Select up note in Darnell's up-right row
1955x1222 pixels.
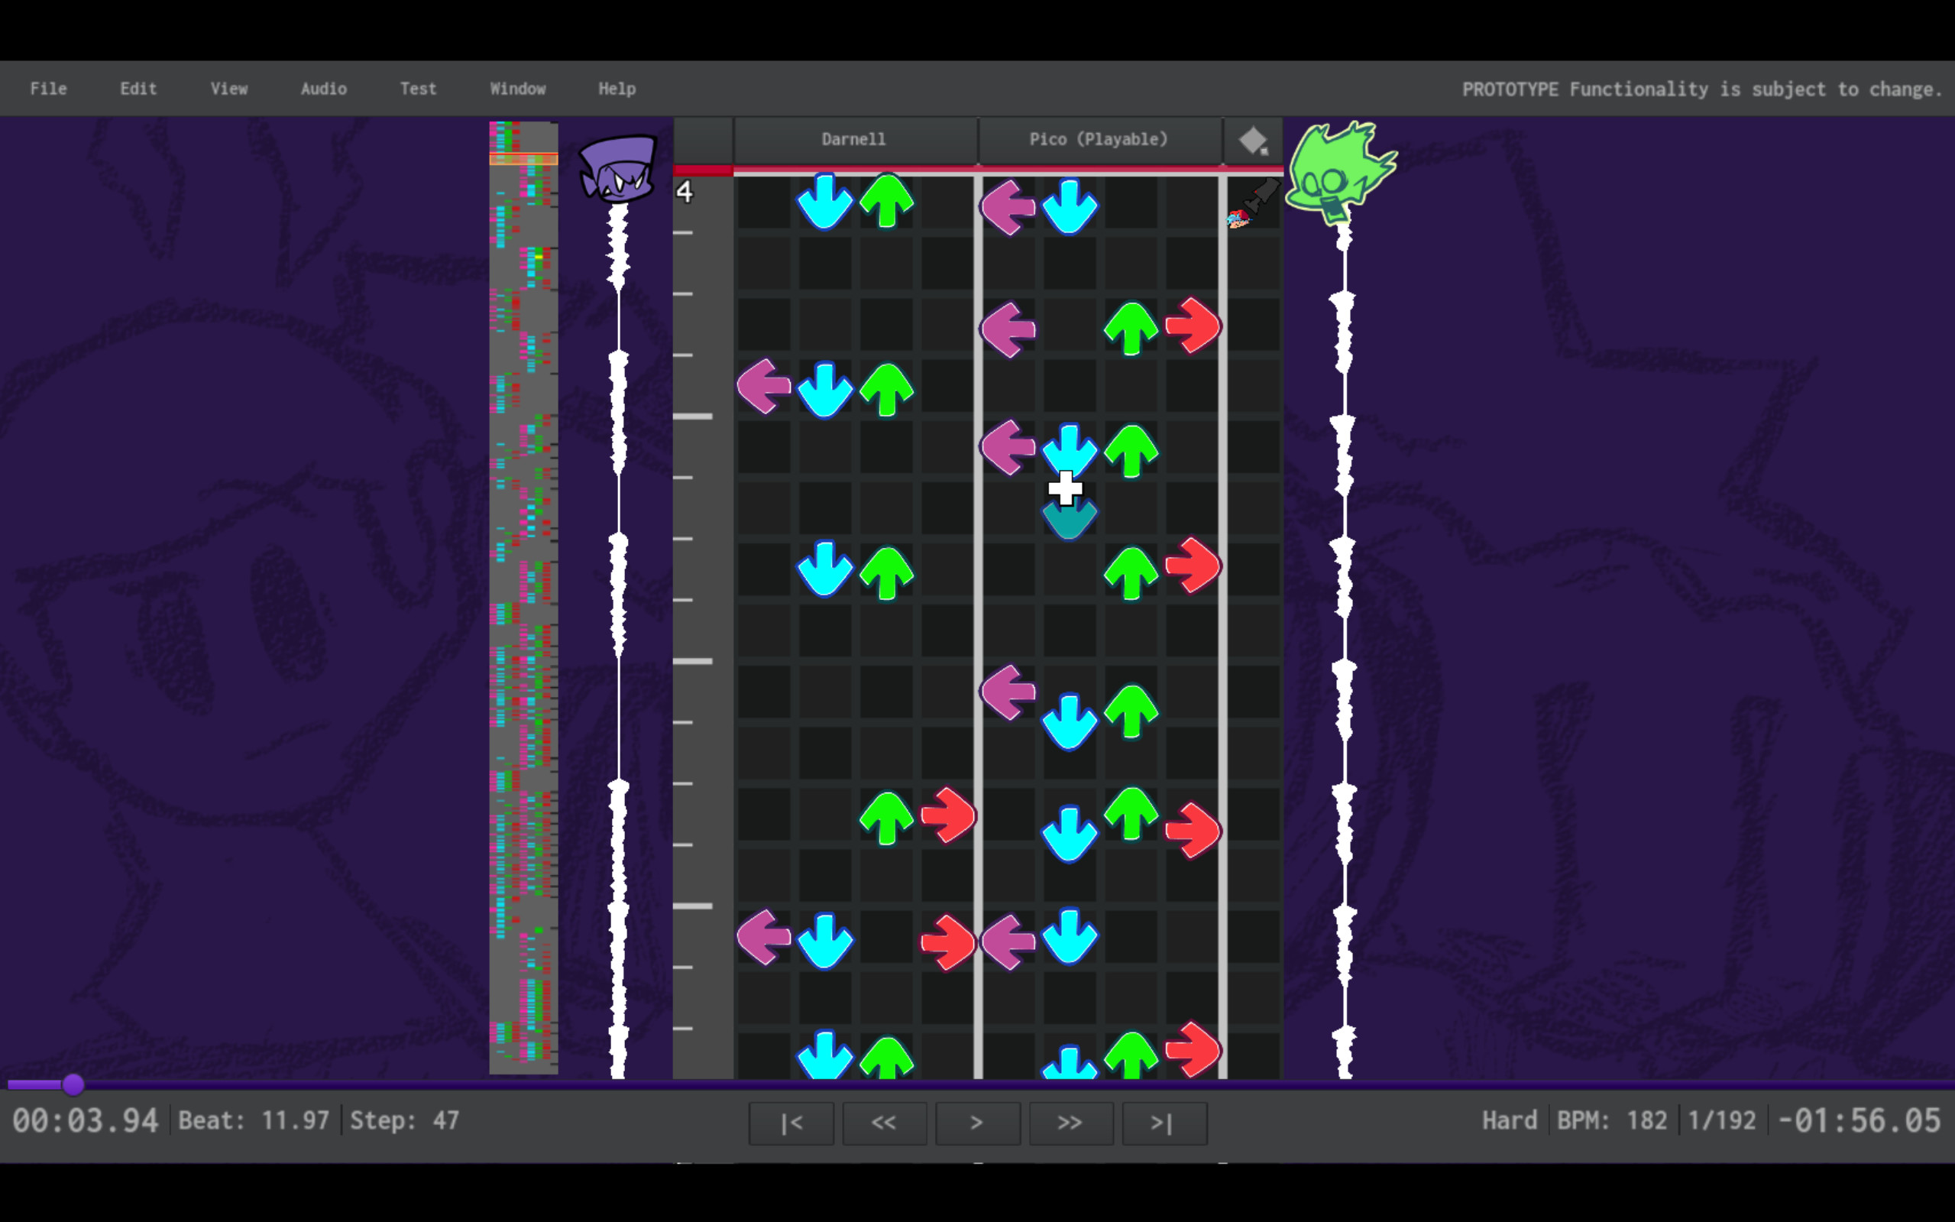coord(886,818)
